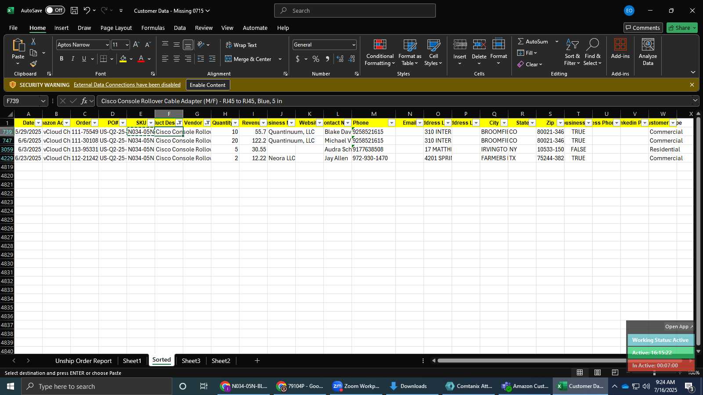This screenshot has width=703, height=395.
Task: Open Product Description filter dropdown
Action: (x=179, y=123)
